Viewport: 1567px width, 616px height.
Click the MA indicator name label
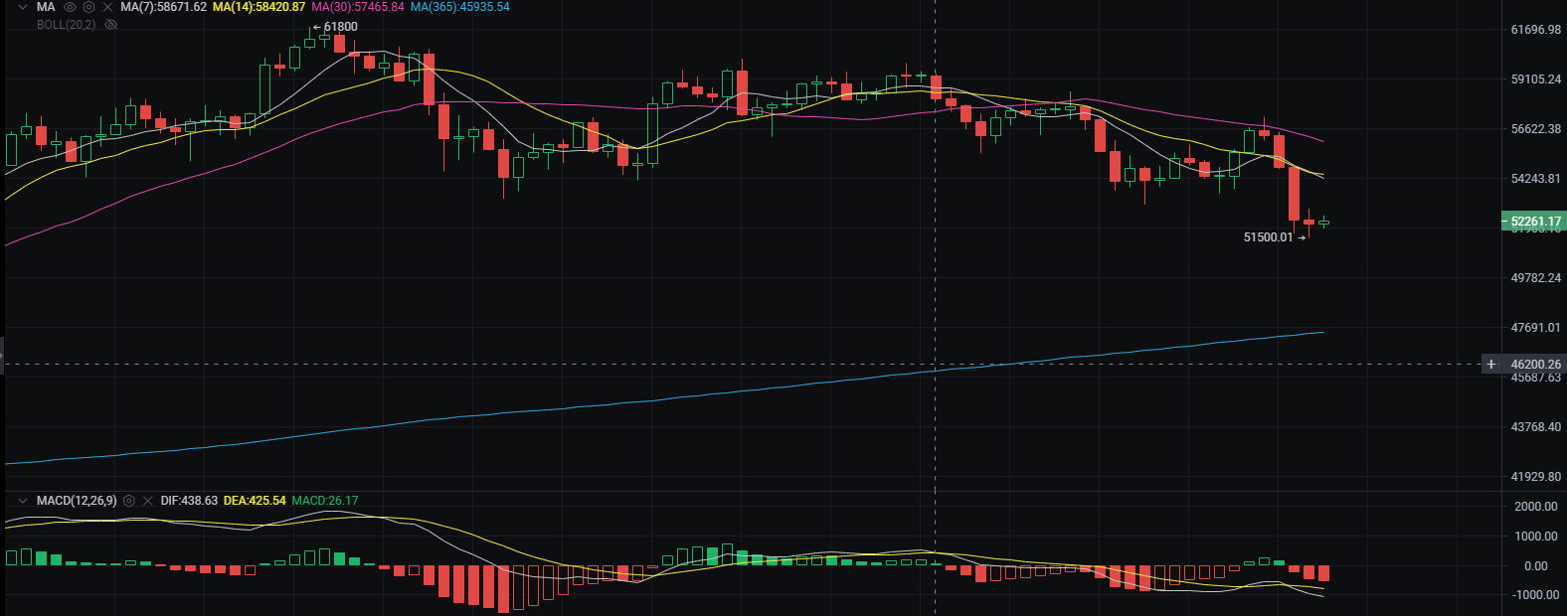[46, 7]
